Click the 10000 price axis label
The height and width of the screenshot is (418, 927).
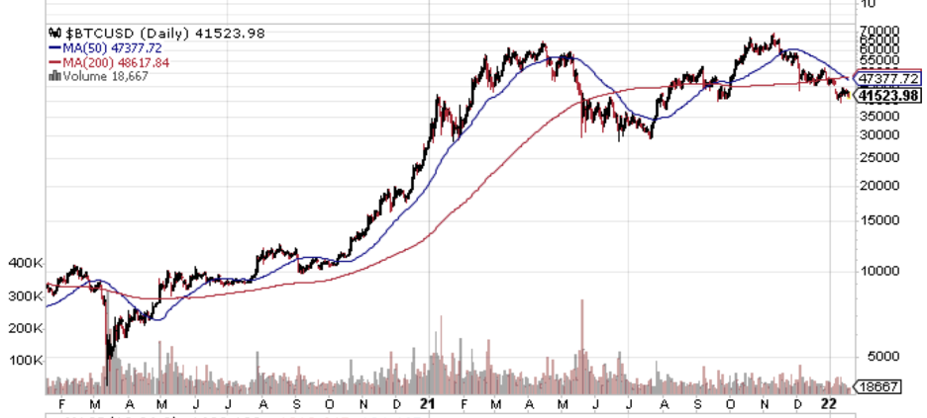880,271
